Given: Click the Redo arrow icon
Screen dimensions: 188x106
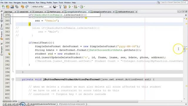Looking at the screenshot, I should [27, 7].
